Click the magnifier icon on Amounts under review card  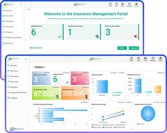(x=97, y=37)
